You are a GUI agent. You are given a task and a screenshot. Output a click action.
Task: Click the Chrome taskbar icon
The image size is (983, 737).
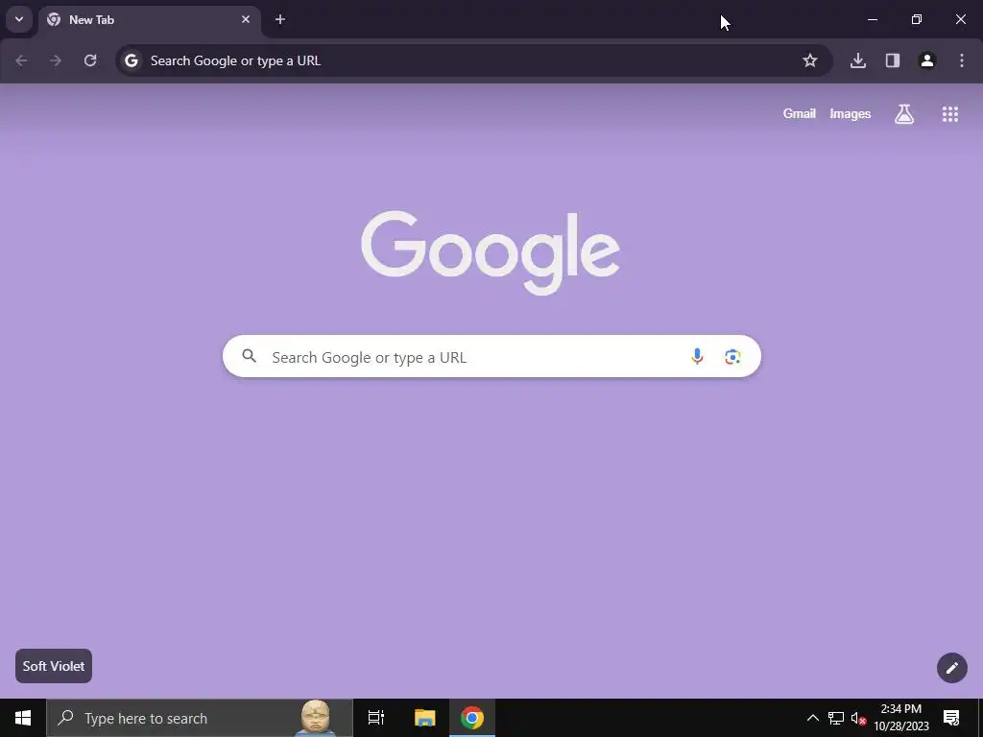click(472, 718)
